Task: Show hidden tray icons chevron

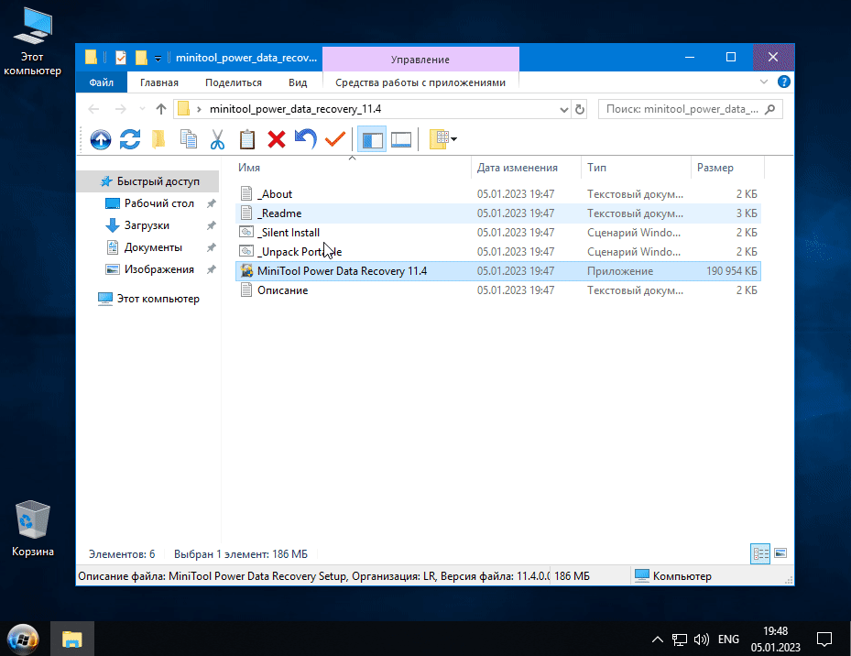Action: pos(657,640)
